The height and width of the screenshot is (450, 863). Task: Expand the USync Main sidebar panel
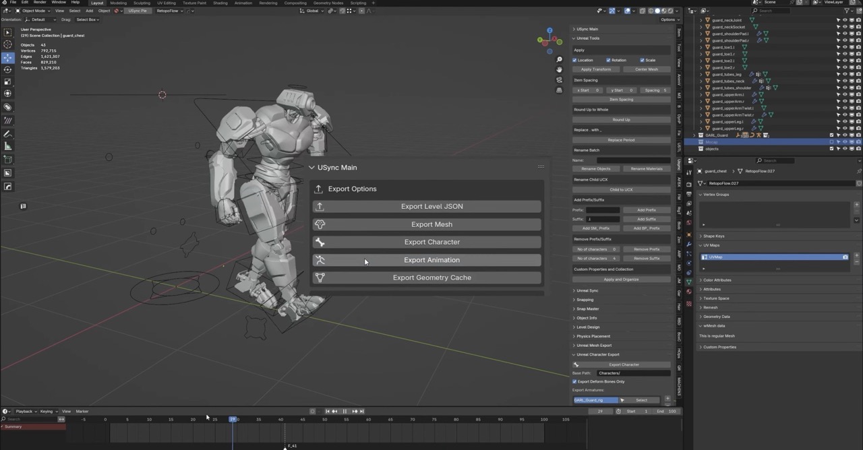[x=587, y=29]
